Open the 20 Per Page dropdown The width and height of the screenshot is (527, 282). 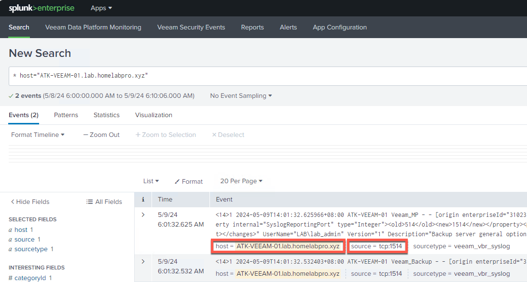241,181
